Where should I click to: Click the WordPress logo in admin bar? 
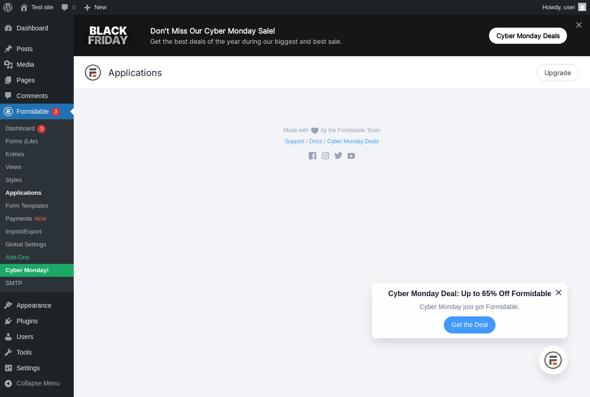[x=8, y=7]
